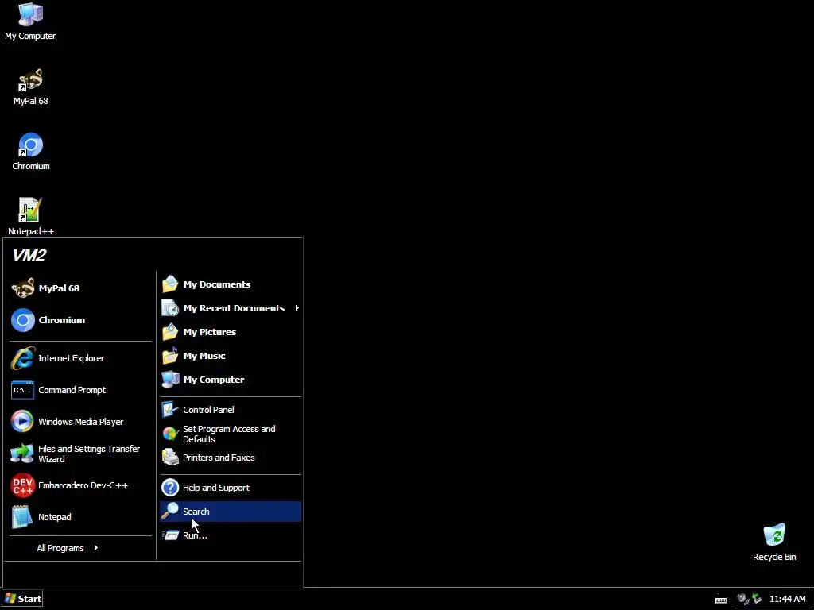Click the network connection tray icon

[x=758, y=599]
